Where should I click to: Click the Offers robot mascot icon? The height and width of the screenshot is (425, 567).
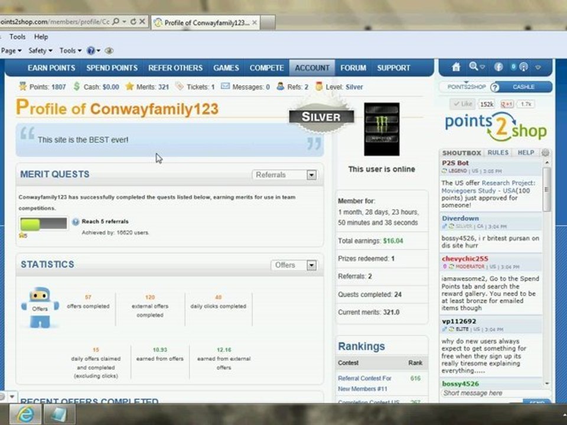[40, 308]
